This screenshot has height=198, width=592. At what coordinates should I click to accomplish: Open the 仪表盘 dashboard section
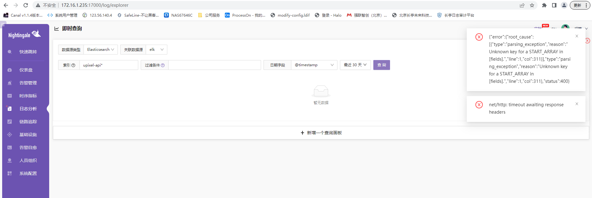click(x=26, y=70)
